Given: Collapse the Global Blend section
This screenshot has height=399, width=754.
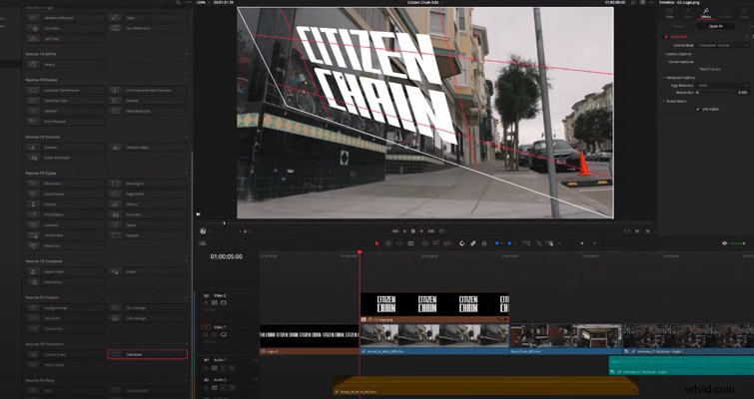Looking at the screenshot, I should tap(663, 102).
